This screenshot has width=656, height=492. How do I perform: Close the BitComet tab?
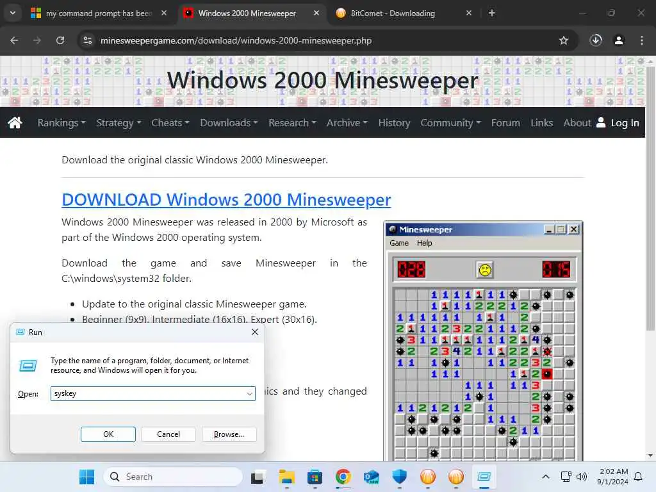point(468,13)
